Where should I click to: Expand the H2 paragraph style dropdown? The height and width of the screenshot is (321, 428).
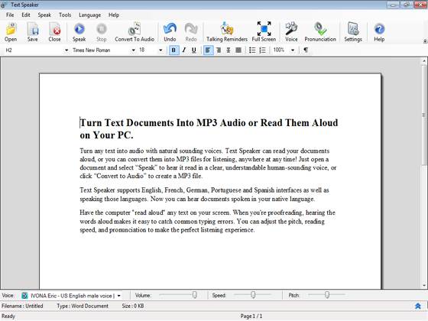[66, 50]
